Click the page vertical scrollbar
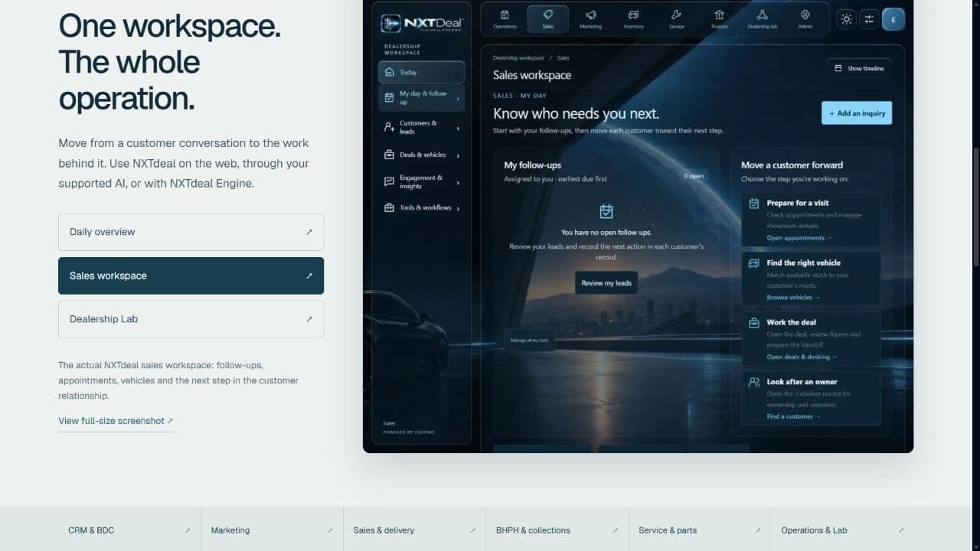Image resolution: width=980 pixels, height=551 pixels. (x=975, y=207)
